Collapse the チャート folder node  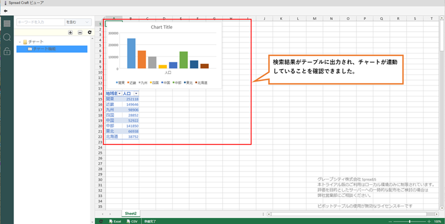point(20,42)
